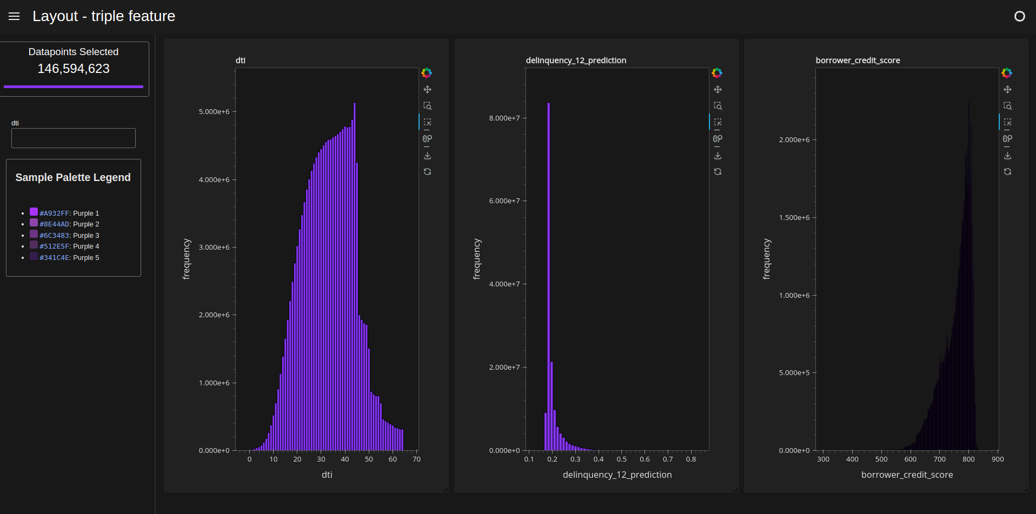Click the 5.000e+6 y-axis tick label
The width and height of the screenshot is (1036, 514).
click(214, 112)
